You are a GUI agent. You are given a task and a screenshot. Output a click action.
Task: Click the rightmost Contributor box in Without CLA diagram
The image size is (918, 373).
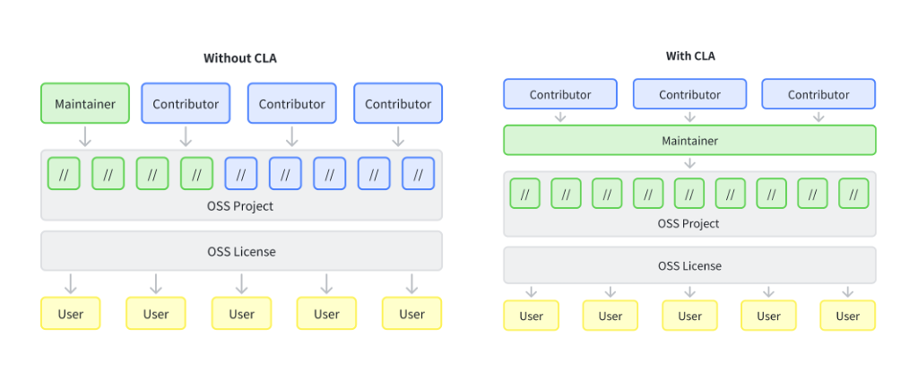point(398,104)
